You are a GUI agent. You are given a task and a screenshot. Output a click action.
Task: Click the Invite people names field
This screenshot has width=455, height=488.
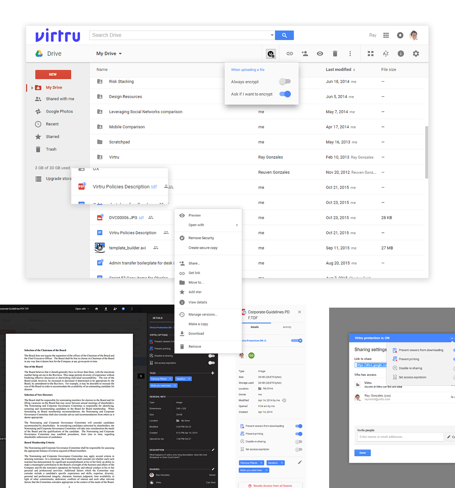click(400, 437)
